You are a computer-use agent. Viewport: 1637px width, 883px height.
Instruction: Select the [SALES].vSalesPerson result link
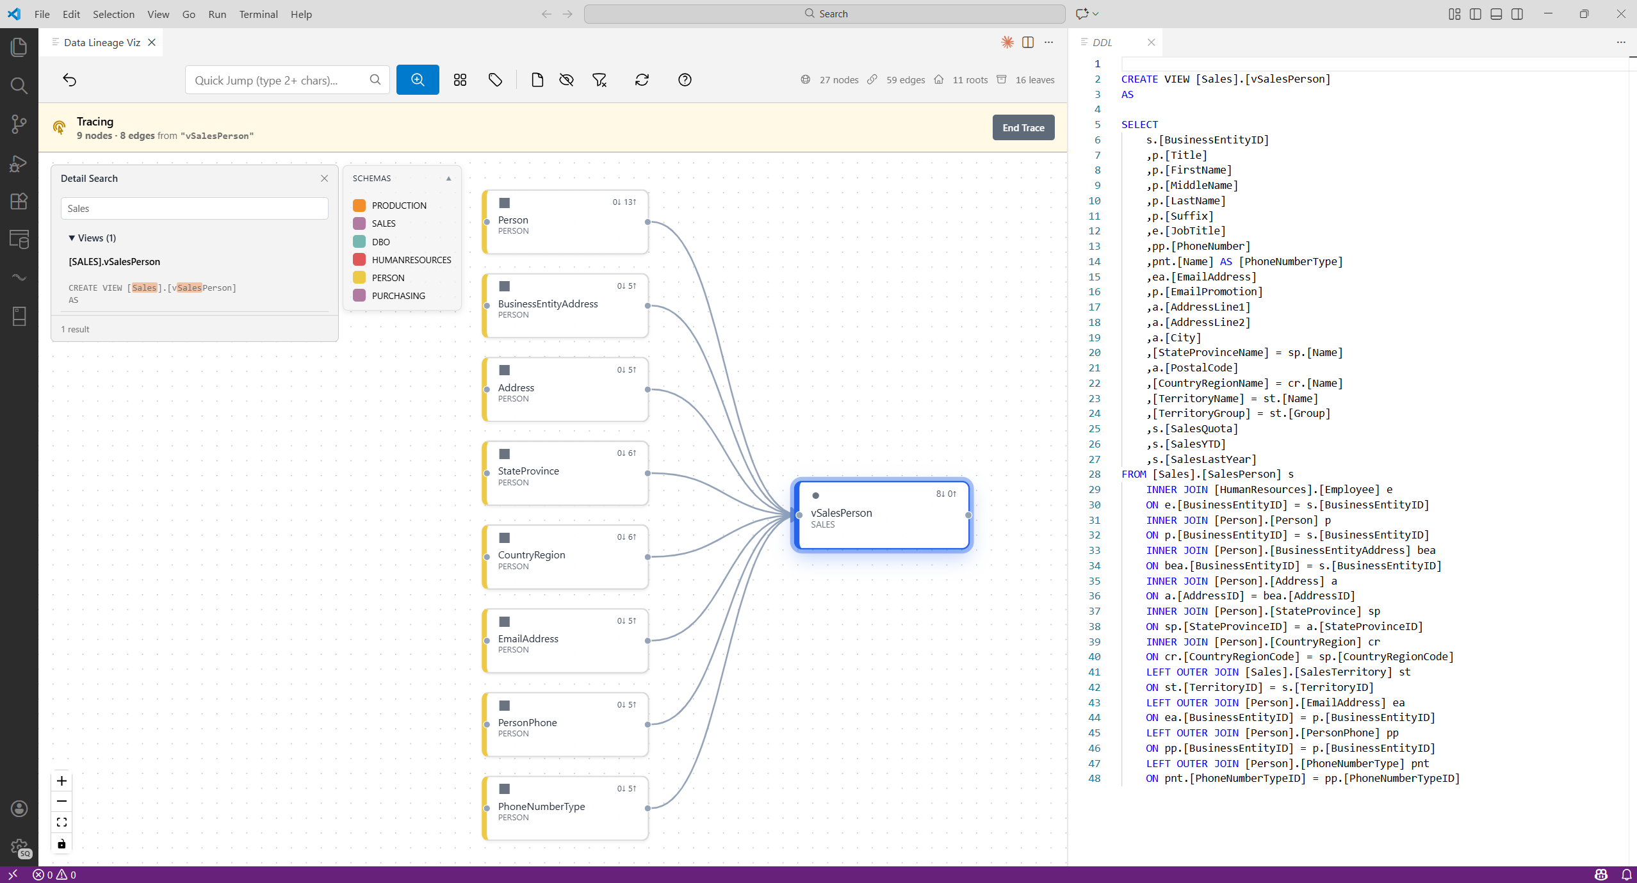tap(114, 261)
